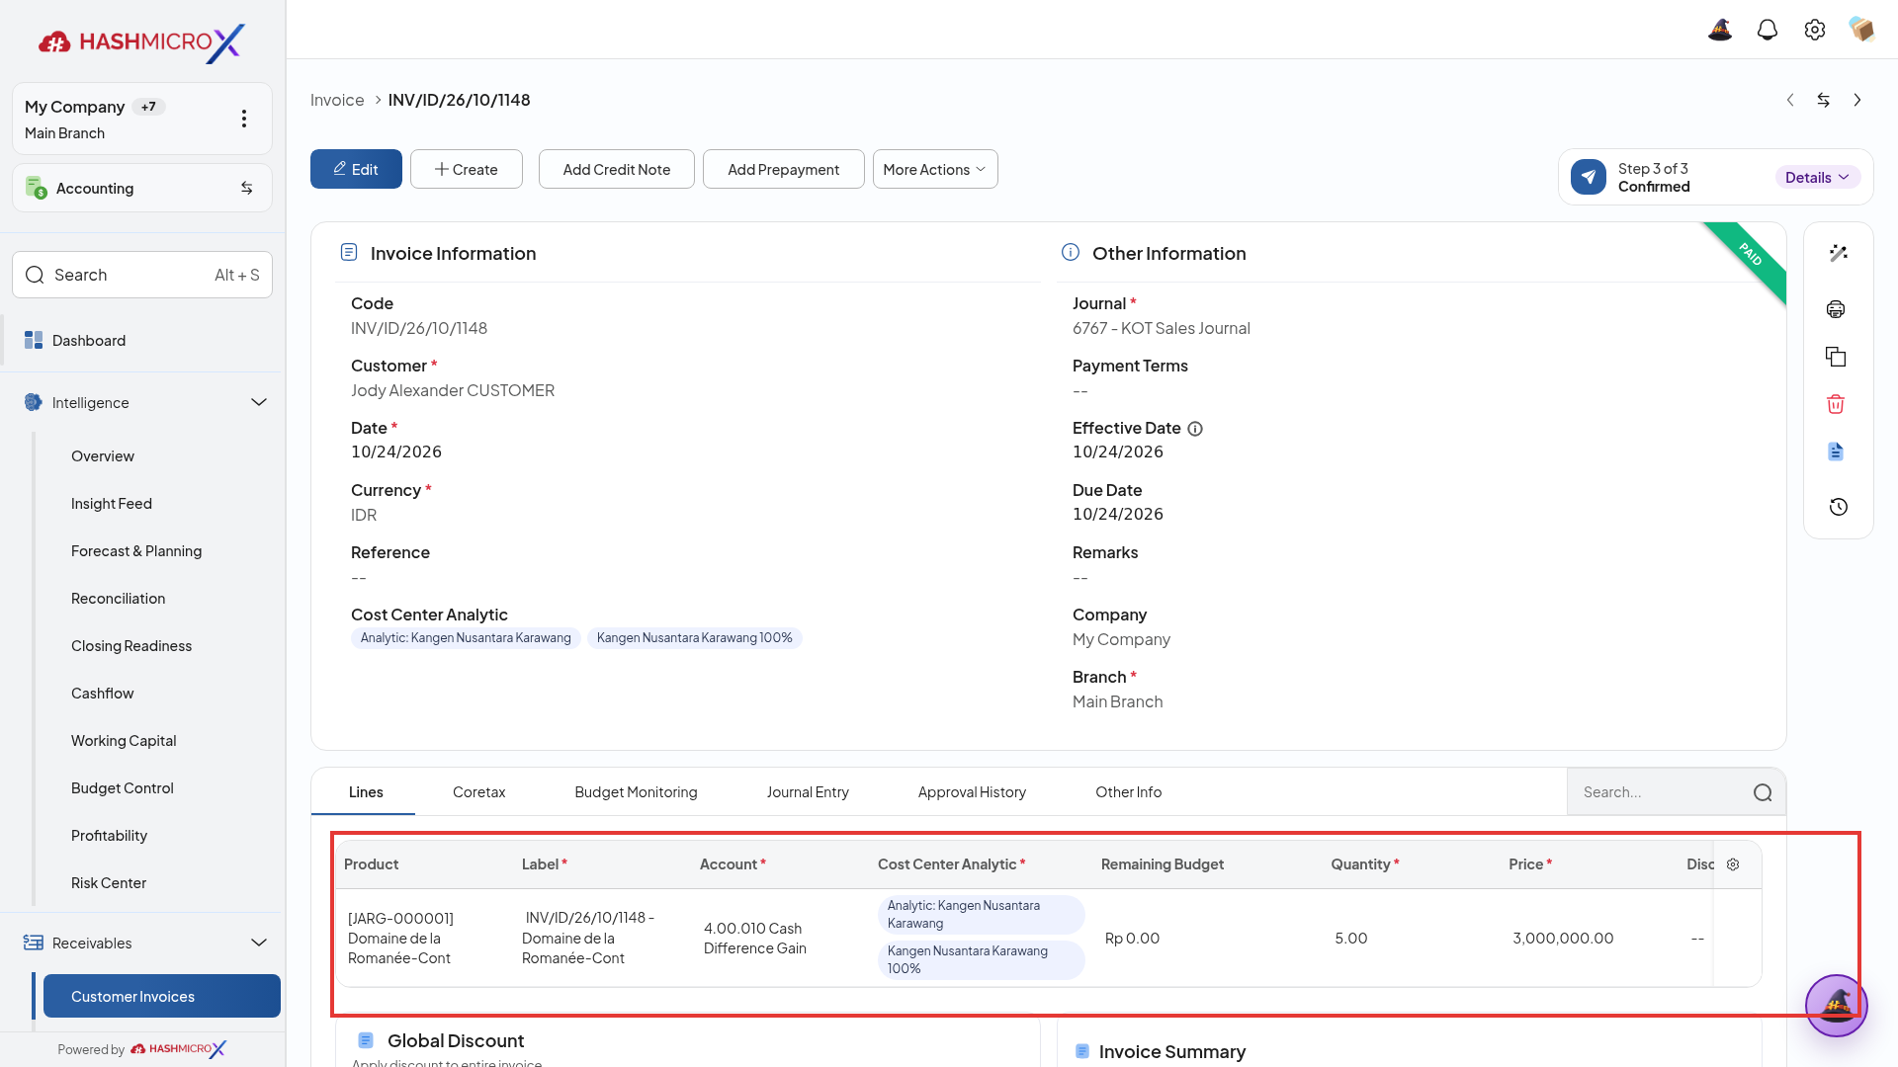This screenshot has height=1067, width=1898.
Task: Open the blue document icon
Action: [x=1836, y=451]
